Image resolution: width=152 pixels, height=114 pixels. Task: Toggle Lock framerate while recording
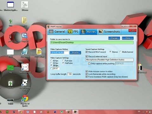(x=87, y=74)
